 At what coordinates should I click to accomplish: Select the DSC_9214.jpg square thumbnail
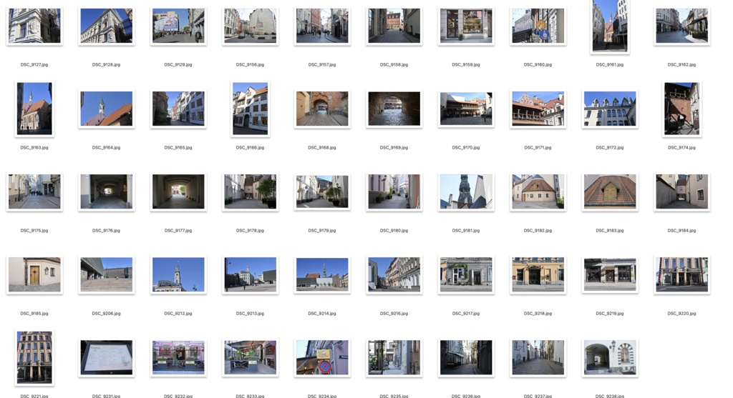point(322,275)
